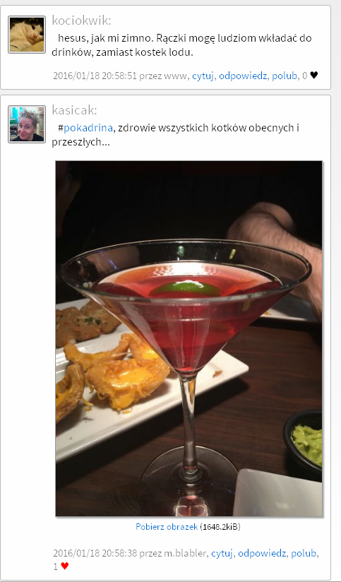Quote kociokwik's post with cytuj

(x=203, y=76)
